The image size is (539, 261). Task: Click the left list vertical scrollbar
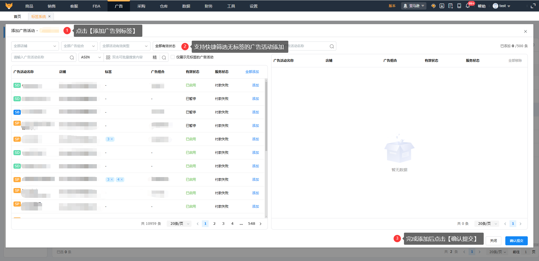click(266, 116)
